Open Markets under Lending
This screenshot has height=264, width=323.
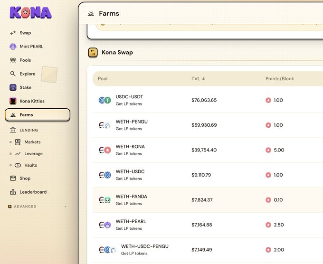point(32,142)
